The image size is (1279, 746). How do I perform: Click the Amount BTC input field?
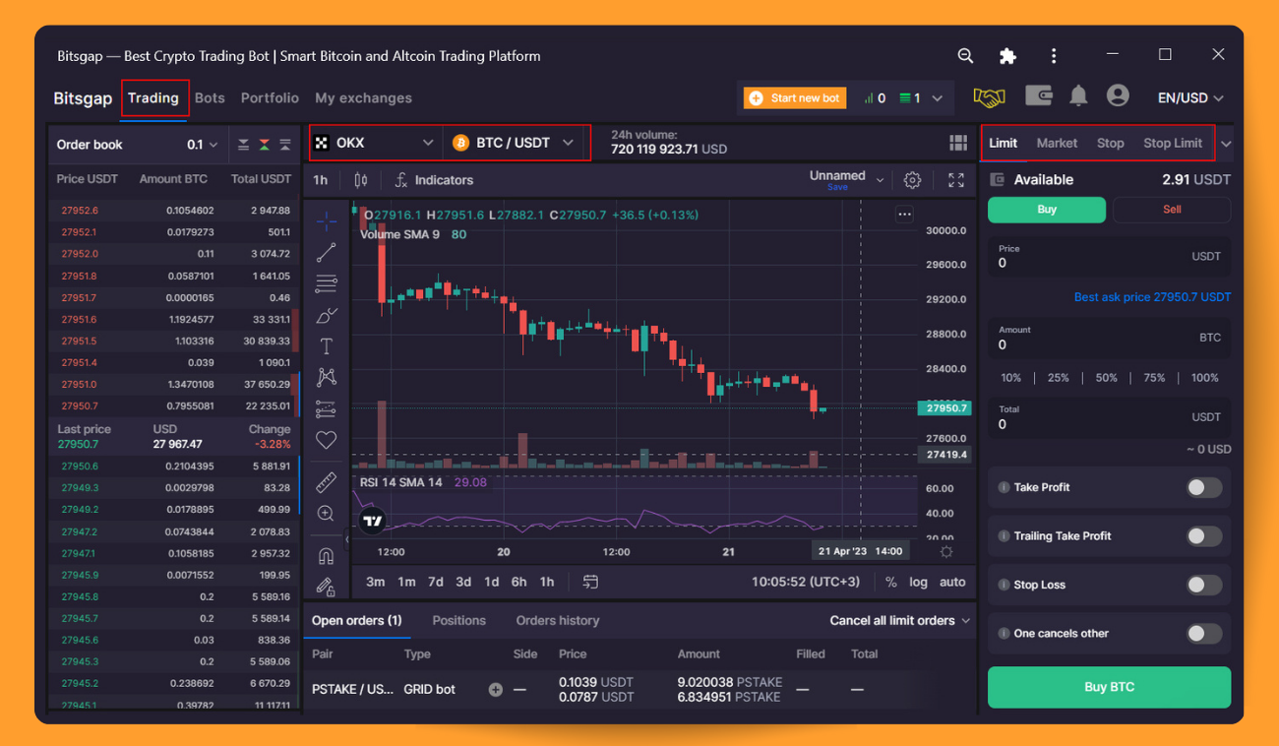tap(1109, 339)
